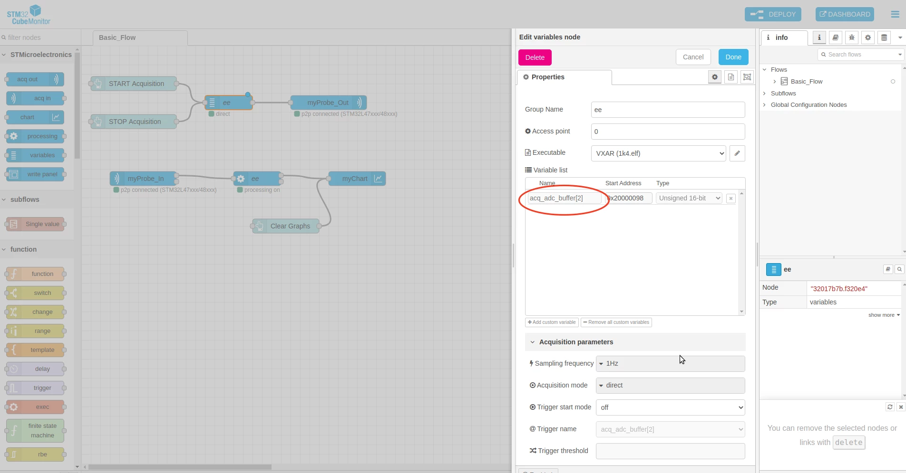Add a custom variable
Image resolution: width=906 pixels, height=473 pixels.
point(552,322)
